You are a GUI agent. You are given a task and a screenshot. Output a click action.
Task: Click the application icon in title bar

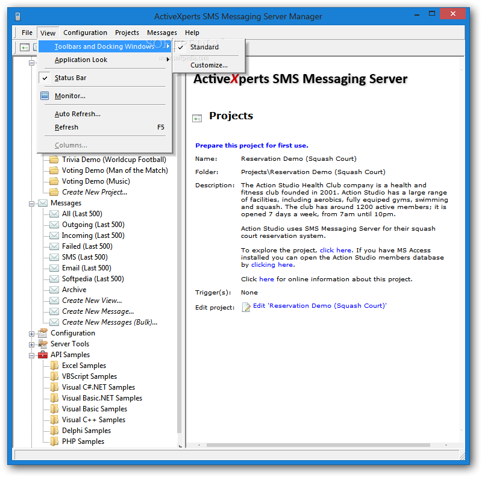(18, 16)
